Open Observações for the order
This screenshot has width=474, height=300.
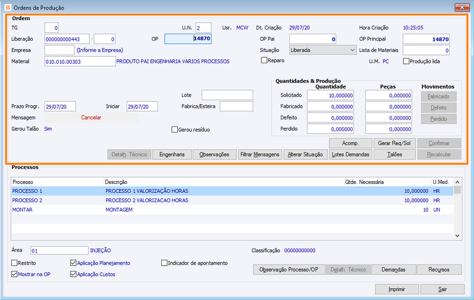pos(214,154)
